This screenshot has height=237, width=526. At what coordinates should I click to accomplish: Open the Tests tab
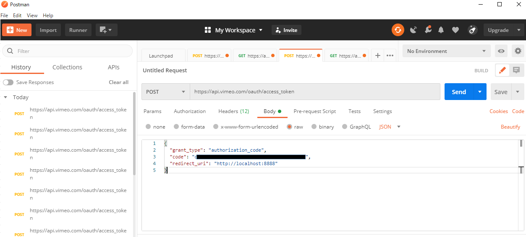pos(354,111)
